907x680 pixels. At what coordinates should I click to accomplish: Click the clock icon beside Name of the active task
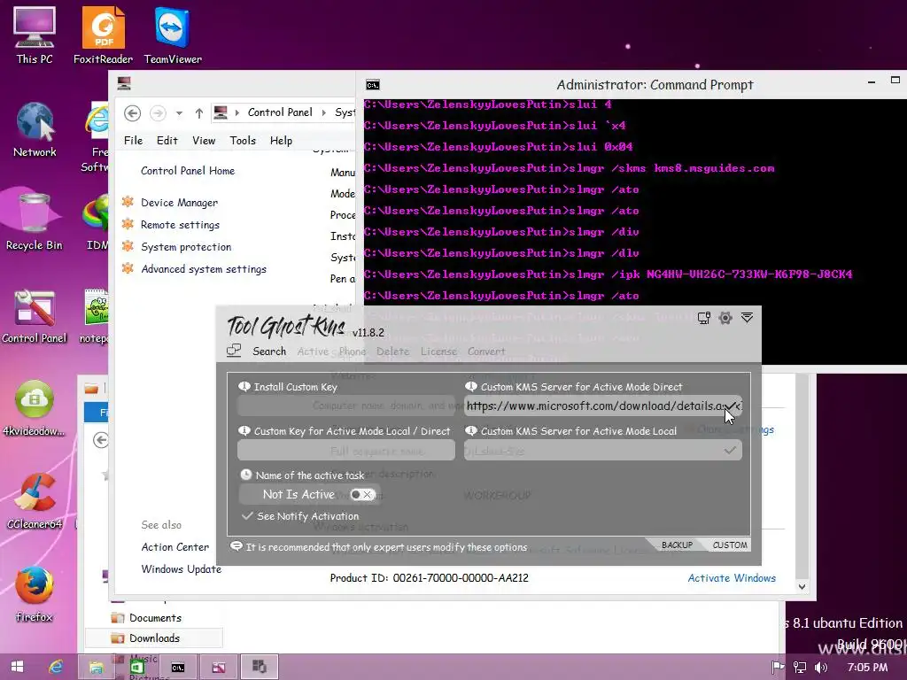[246, 475]
